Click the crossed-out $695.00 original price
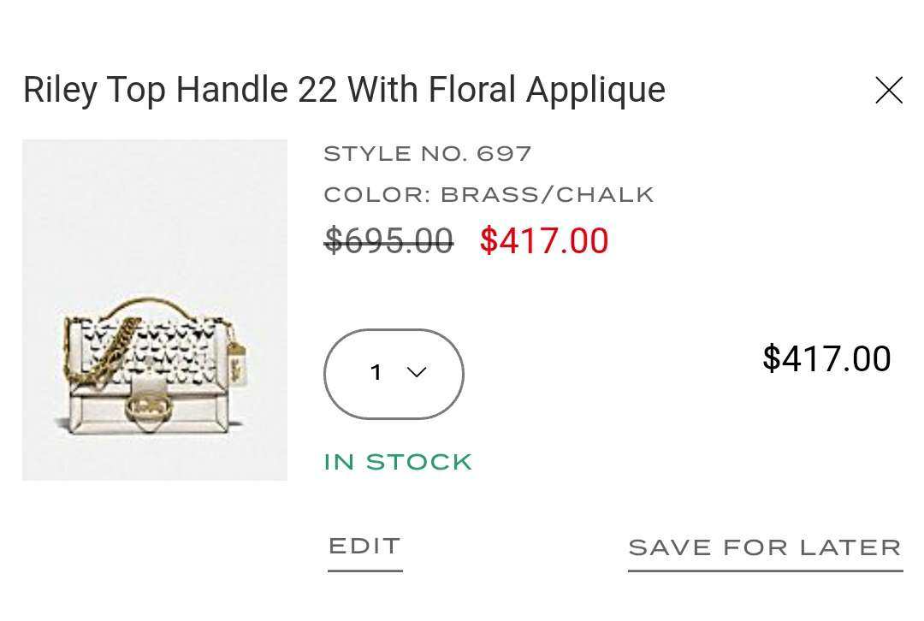Screen dimensions: 924x621 point(389,240)
